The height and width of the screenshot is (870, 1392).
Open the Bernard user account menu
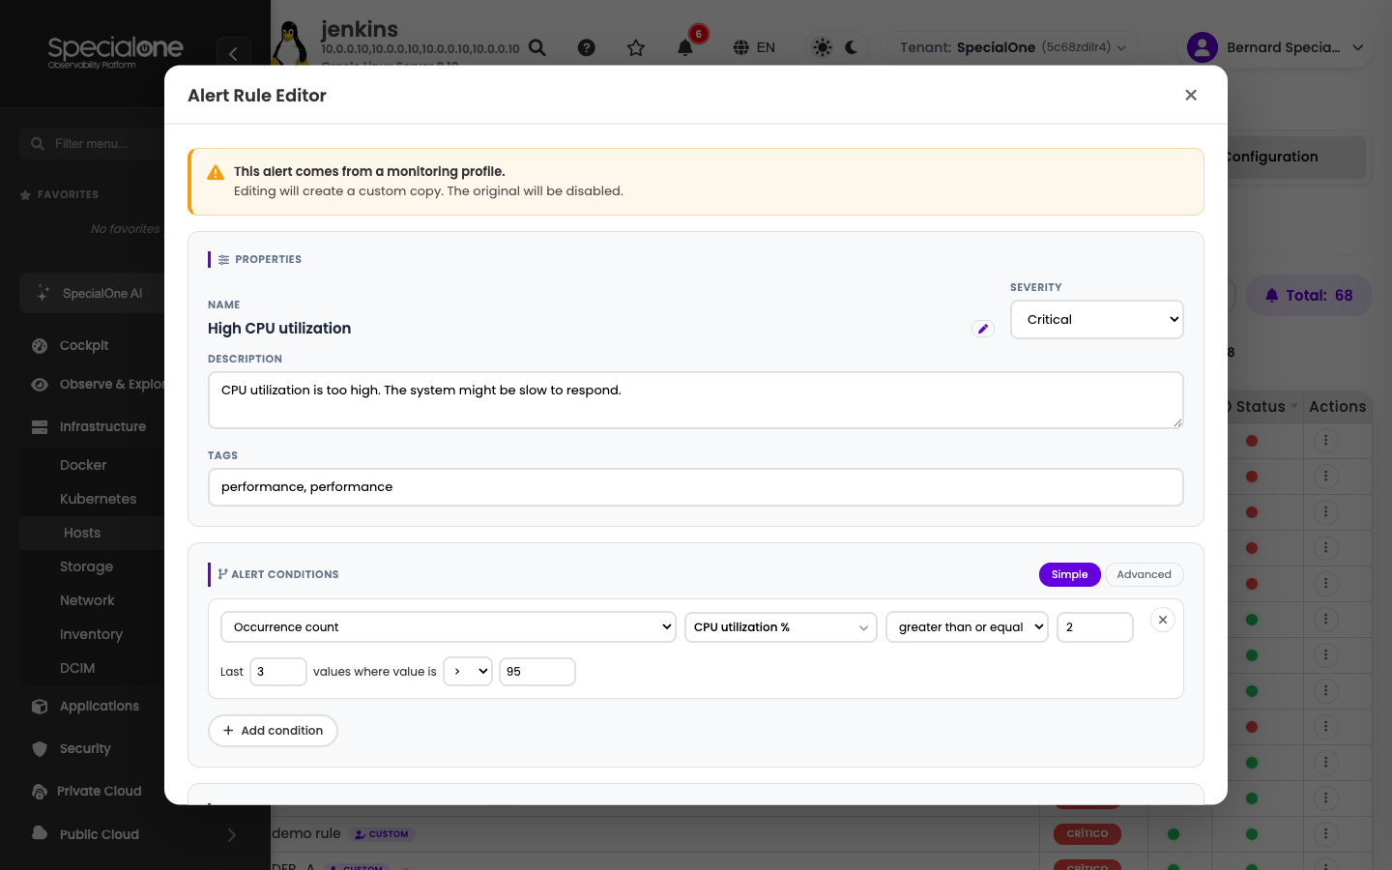tap(1276, 47)
